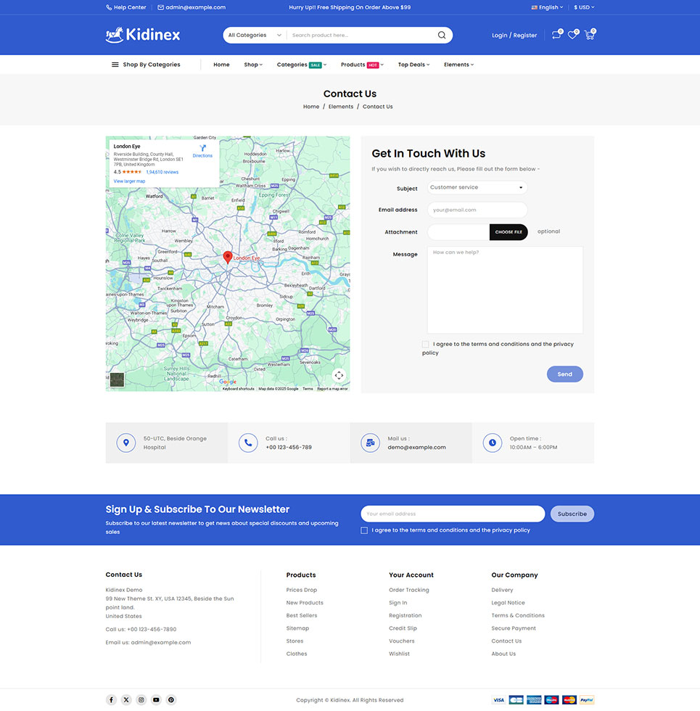The image size is (700, 711).
Task: Open Terms & Conditions footer link
Action: [518, 615]
